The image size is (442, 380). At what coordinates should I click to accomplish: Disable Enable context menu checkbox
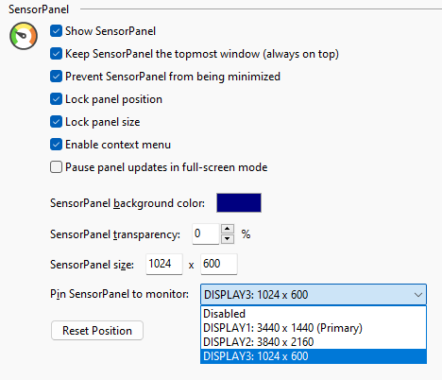pos(56,145)
